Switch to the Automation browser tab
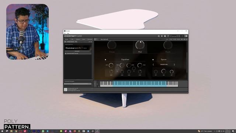236x133 pixels. click(90, 40)
